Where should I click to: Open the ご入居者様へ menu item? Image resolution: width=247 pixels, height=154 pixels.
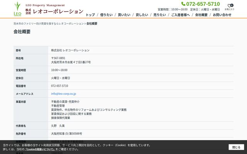(181, 15)
